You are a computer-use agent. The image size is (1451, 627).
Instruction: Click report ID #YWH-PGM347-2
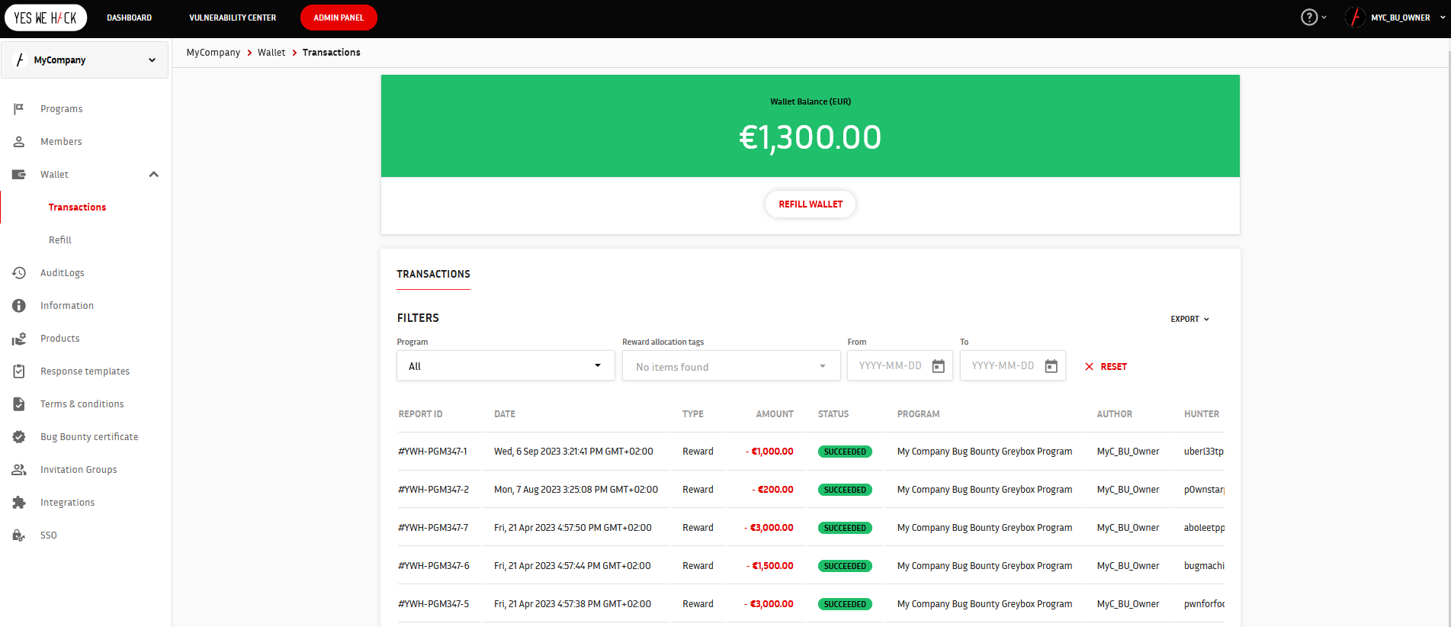[x=433, y=490]
